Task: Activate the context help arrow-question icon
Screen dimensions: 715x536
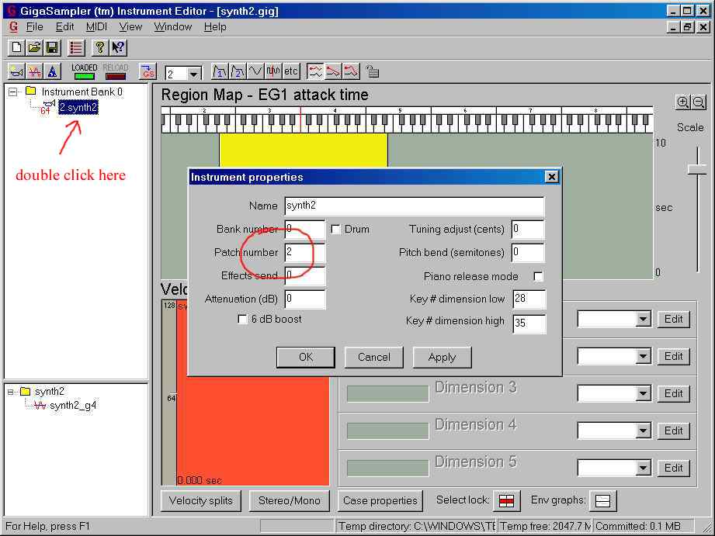Action: point(118,47)
